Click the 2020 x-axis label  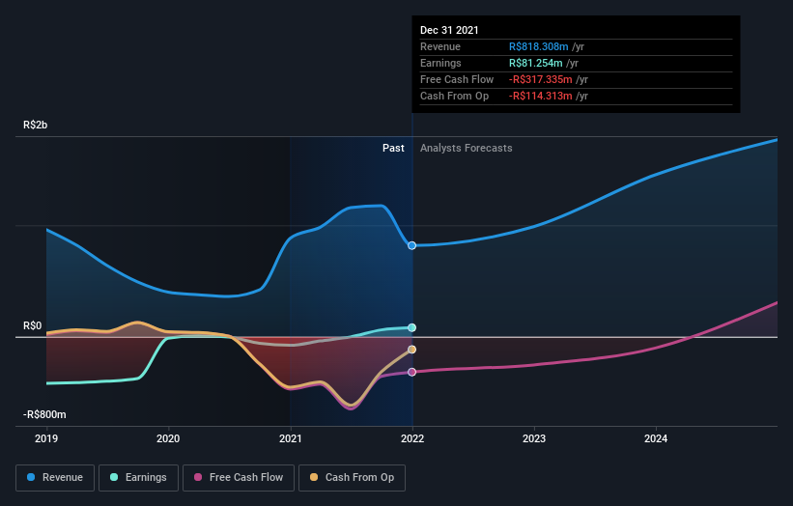point(168,438)
